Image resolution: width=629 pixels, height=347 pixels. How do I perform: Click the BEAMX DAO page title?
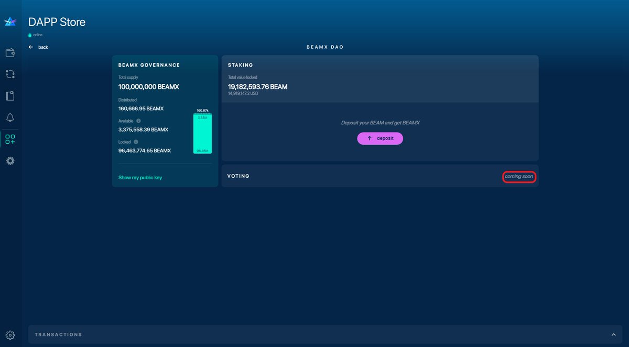pyautogui.click(x=325, y=47)
